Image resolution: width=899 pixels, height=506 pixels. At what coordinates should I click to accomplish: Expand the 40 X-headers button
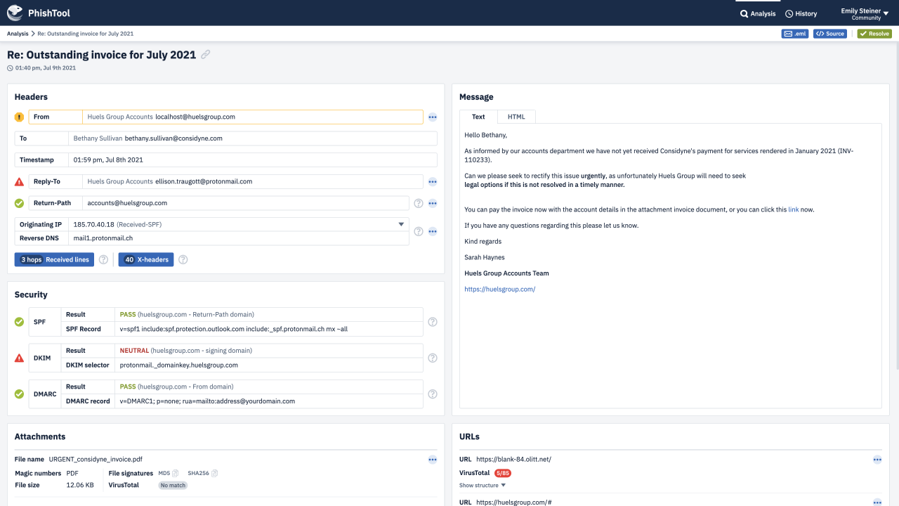[145, 259]
